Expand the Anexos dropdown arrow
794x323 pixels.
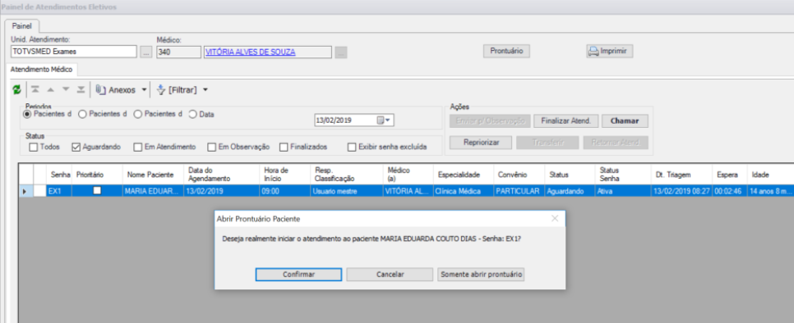click(x=144, y=90)
